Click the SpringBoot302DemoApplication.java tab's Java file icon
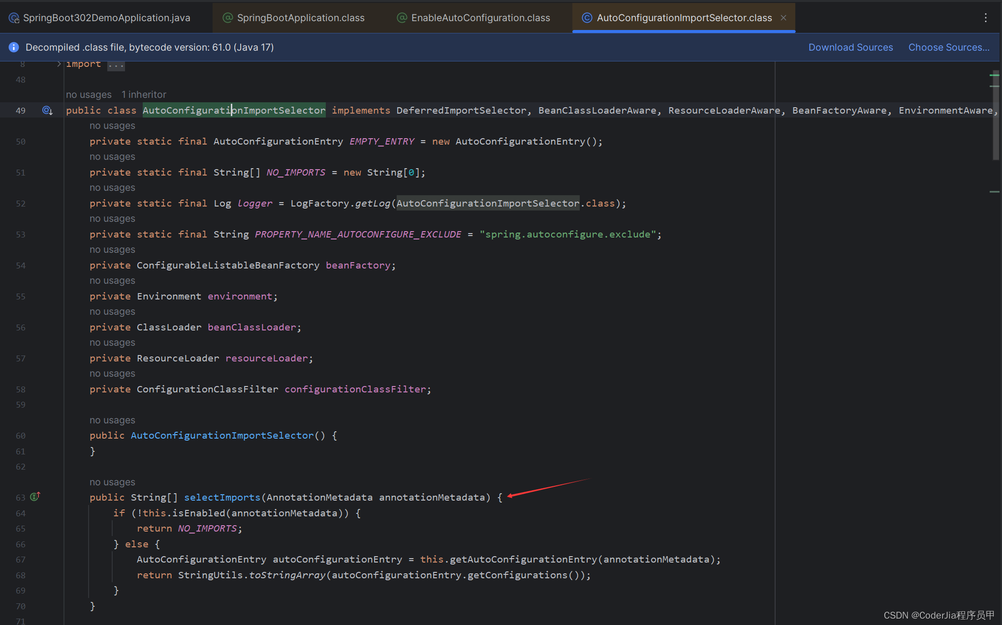The image size is (1002, 625). [x=14, y=18]
